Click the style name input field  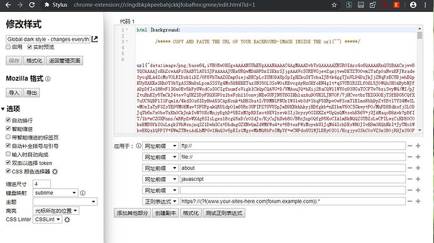[x=48, y=40]
